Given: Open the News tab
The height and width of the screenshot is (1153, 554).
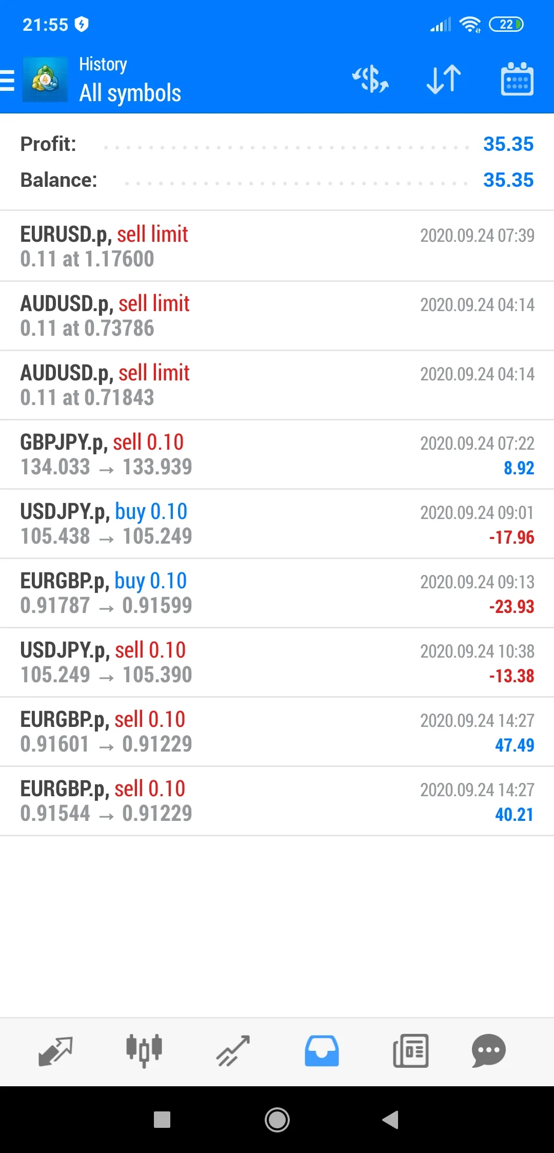Looking at the screenshot, I should (410, 1051).
